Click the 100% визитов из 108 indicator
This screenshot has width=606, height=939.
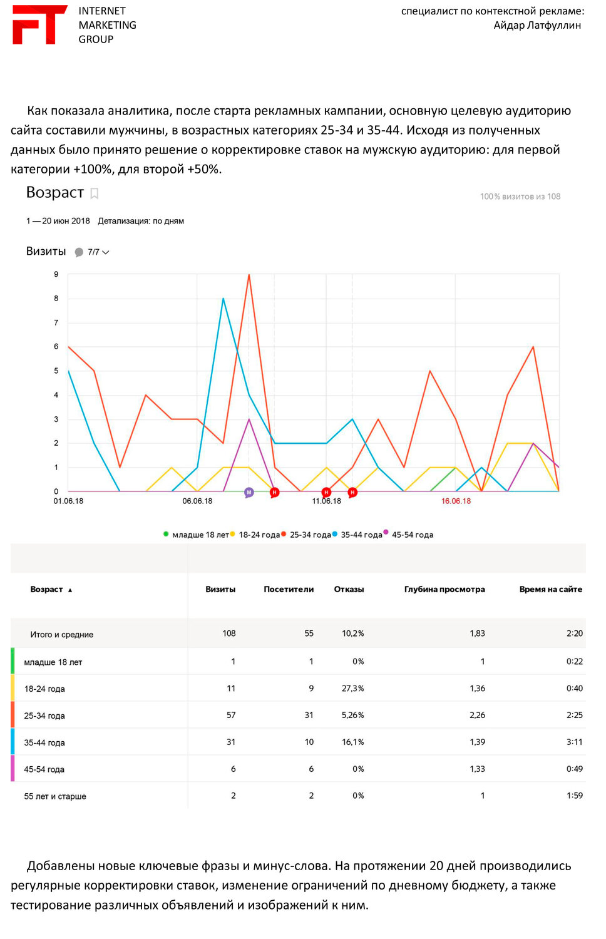(x=520, y=197)
